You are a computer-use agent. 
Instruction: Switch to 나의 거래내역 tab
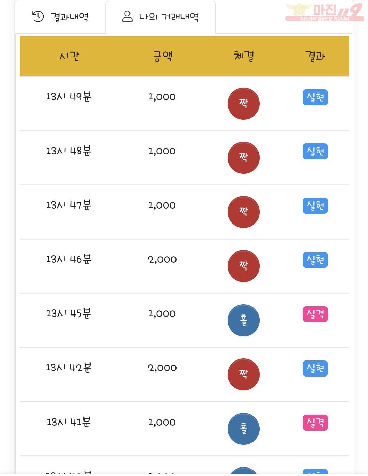click(x=160, y=17)
